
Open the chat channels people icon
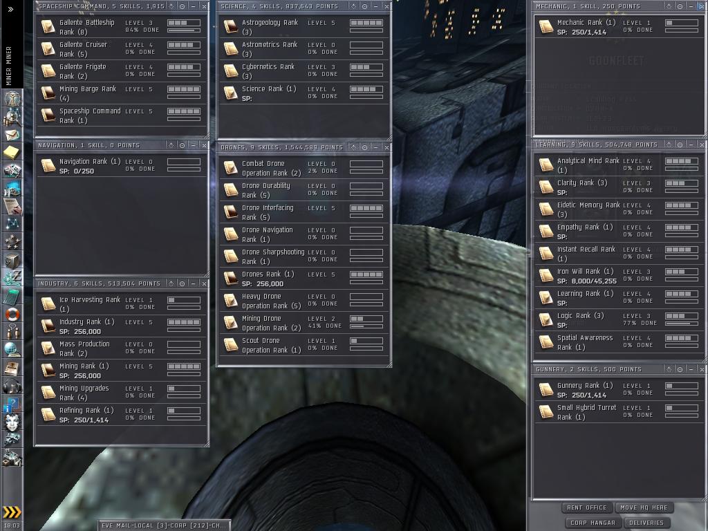coord(12,331)
